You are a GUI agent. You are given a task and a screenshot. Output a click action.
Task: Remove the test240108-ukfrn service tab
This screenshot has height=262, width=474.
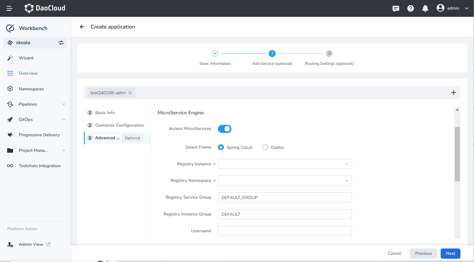point(130,93)
